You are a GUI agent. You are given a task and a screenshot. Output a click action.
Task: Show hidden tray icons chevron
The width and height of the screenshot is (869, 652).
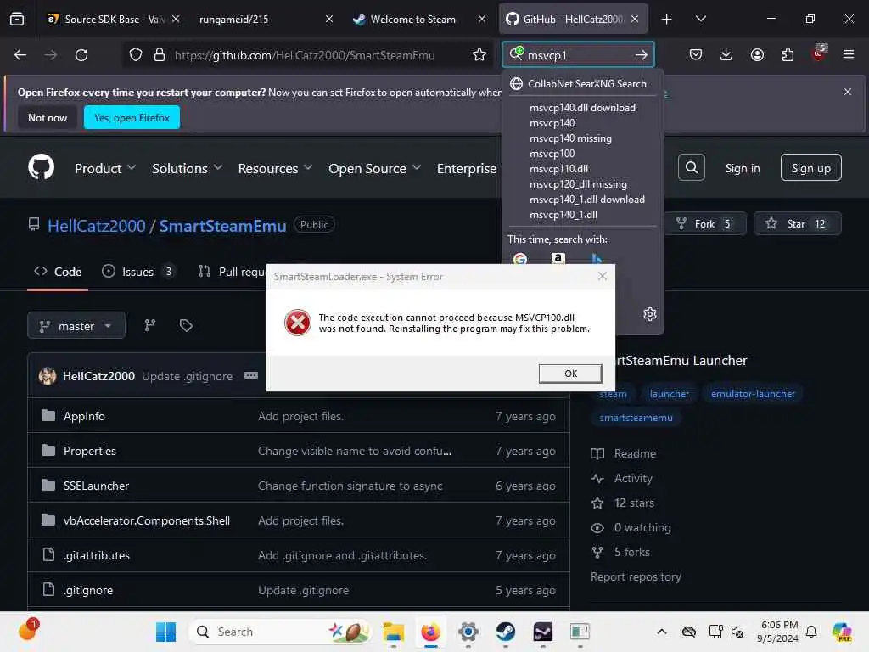(662, 632)
